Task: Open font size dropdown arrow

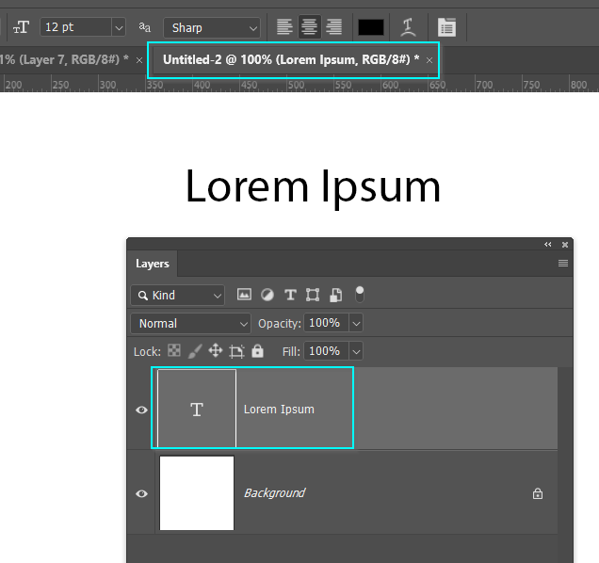Action: [x=119, y=28]
